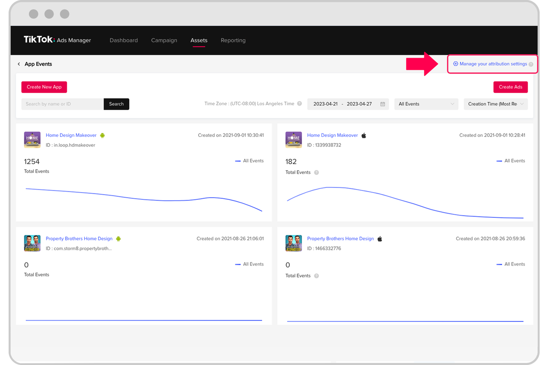Viewport: 548px width, 365px height.
Task: Open Property Brothers Home Design iOS link
Action: coord(340,239)
